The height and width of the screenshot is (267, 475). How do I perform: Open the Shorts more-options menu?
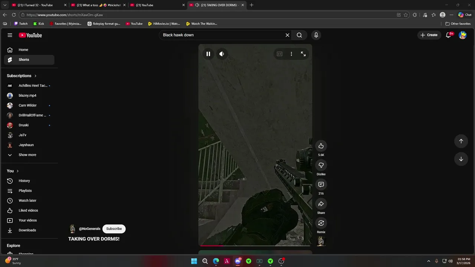coord(291,54)
